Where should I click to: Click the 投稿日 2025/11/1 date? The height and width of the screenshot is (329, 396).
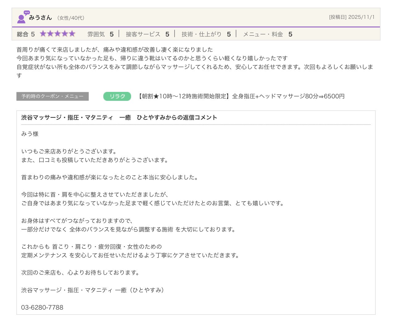tap(352, 17)
